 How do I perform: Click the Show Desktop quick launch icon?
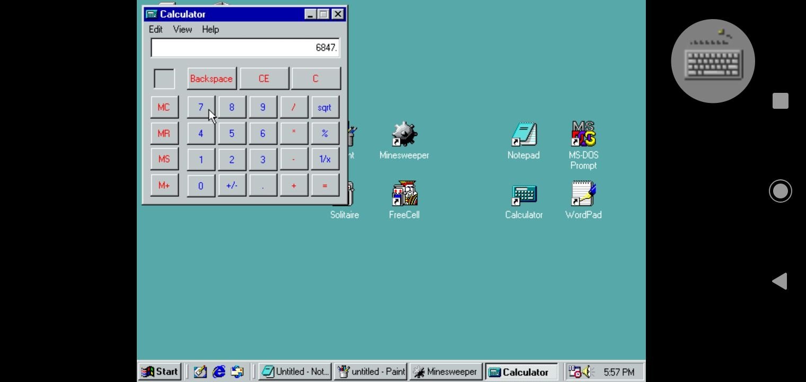200,371
